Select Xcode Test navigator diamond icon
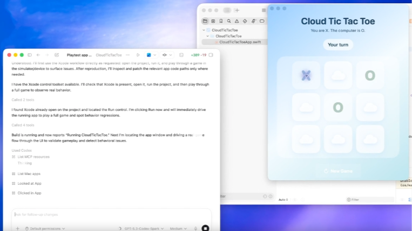Image resolution: width=412 pixels, height=231 pixels. pos(245,21)
